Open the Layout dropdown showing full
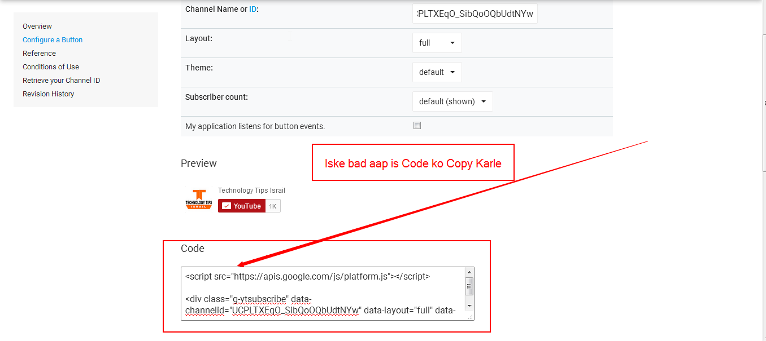This screenshot has height=341, width=766. (x=437, y=43)
